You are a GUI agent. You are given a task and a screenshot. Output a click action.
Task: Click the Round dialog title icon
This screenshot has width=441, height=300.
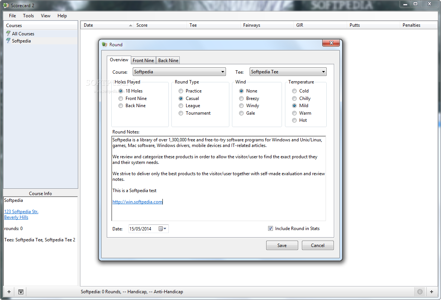(x=105, y=44)
